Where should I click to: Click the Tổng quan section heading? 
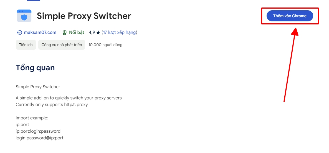pos(35,67)
